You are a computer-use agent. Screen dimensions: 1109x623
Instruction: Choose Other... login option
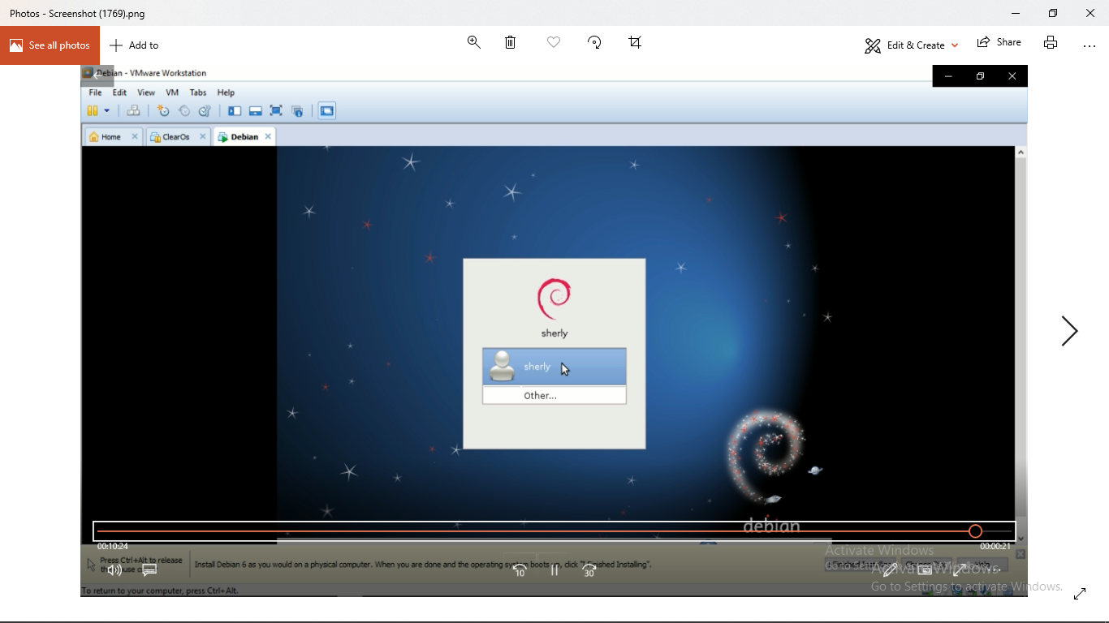tap(554, 395)
